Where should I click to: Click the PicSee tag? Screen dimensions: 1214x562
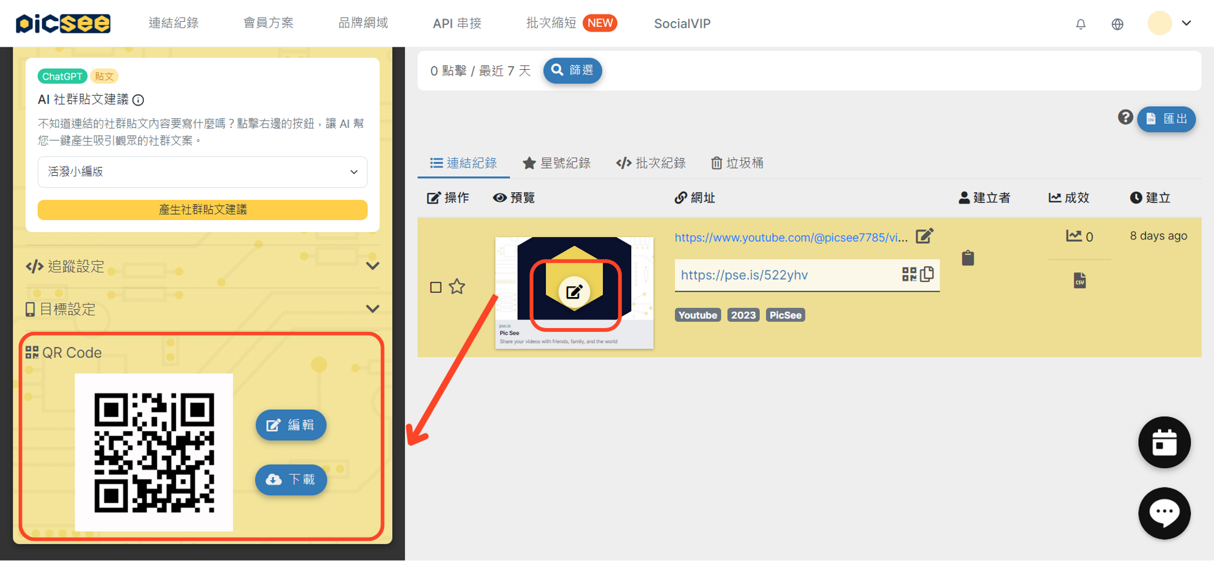click(x=785, y=315)
